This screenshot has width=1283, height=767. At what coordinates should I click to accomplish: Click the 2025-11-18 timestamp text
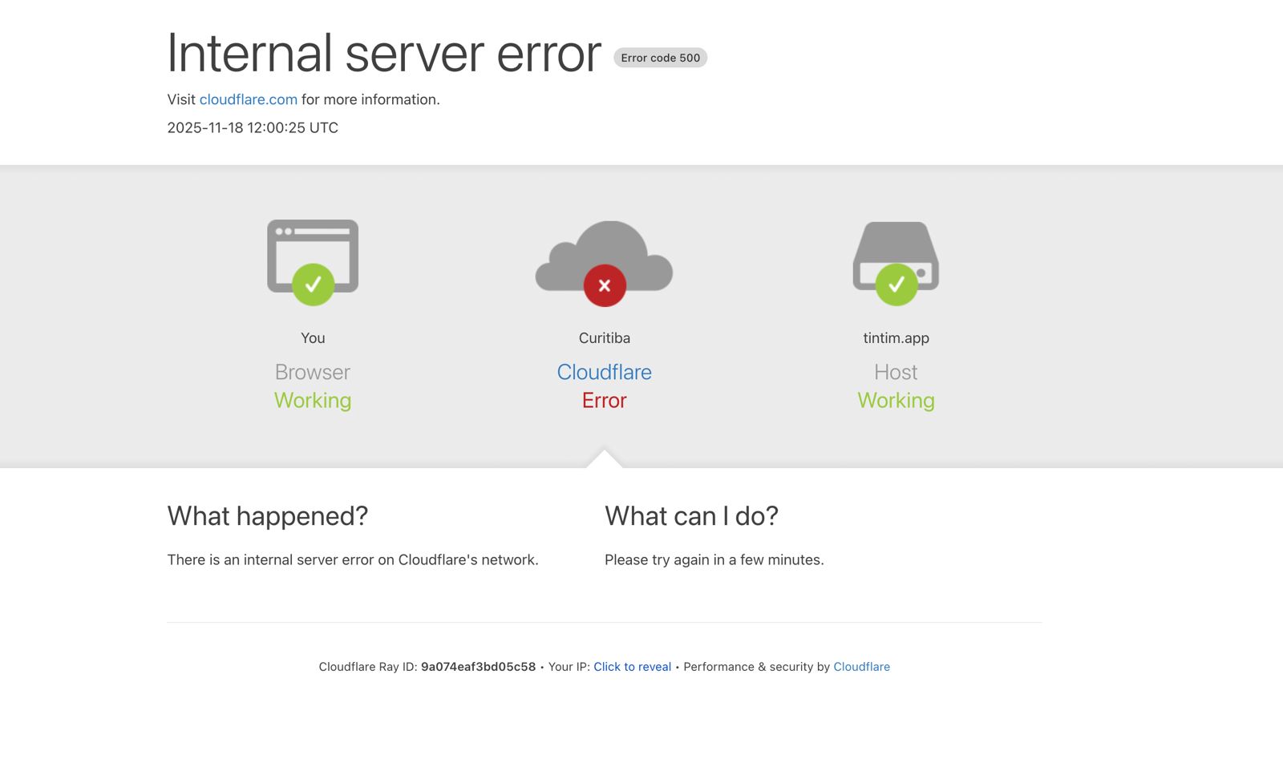(x=253, y=127)
